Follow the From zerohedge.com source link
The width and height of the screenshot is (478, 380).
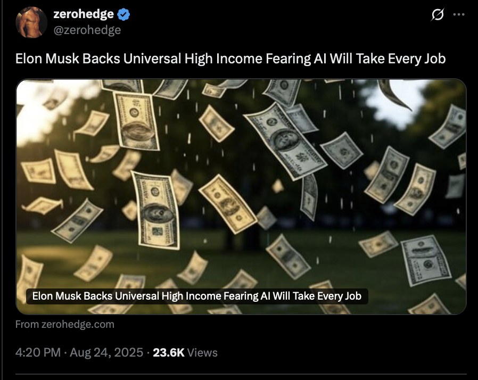click(x=64, y=324)
